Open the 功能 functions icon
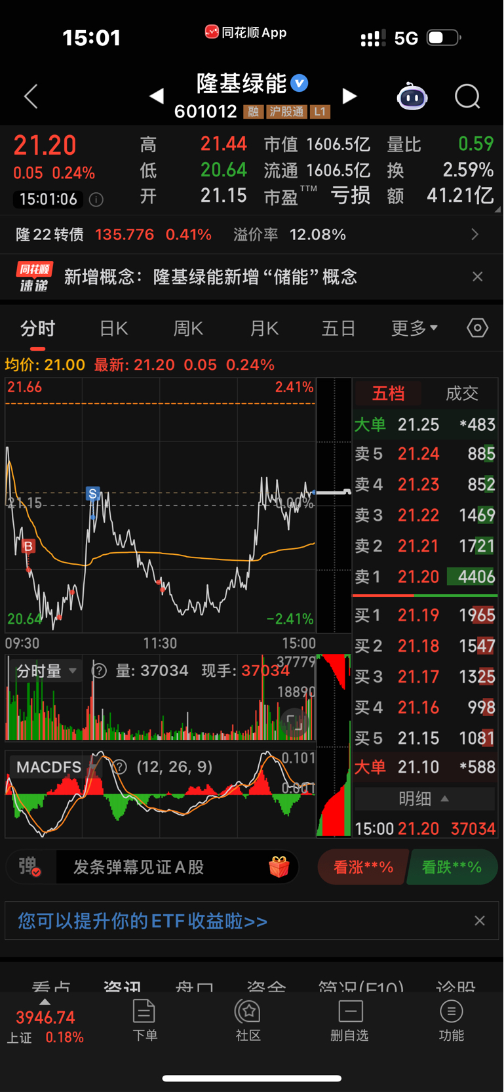 click(x=452, y=1020)
